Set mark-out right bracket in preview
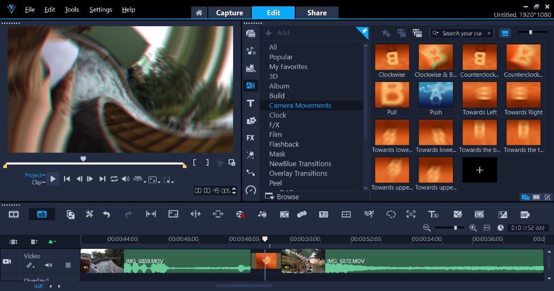The image size is (554, 291). 207,162
